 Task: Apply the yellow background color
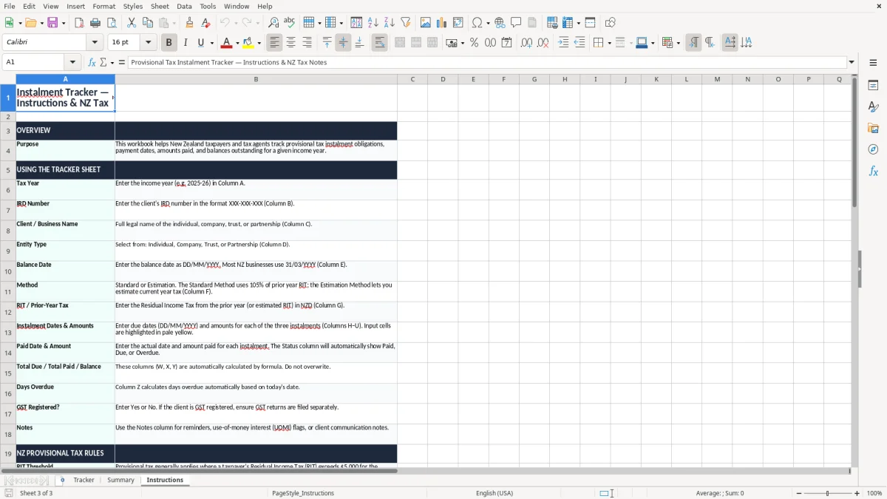coord(248,43)
